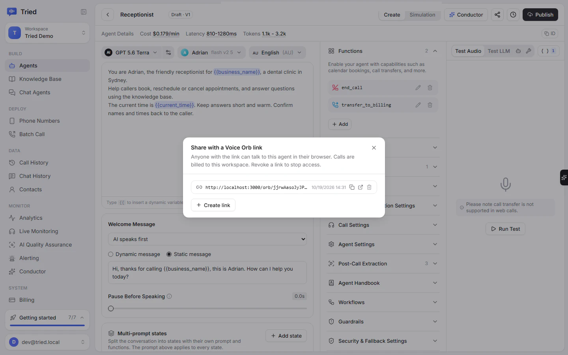This screenshot has height=355, width=568.
Task: Collapse the sidebar panel
Action: coord(84,12)
